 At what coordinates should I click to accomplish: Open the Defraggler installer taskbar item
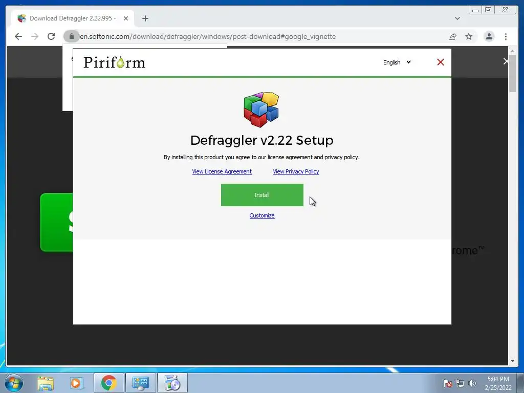pyautogui.click(x=172, y=383)
